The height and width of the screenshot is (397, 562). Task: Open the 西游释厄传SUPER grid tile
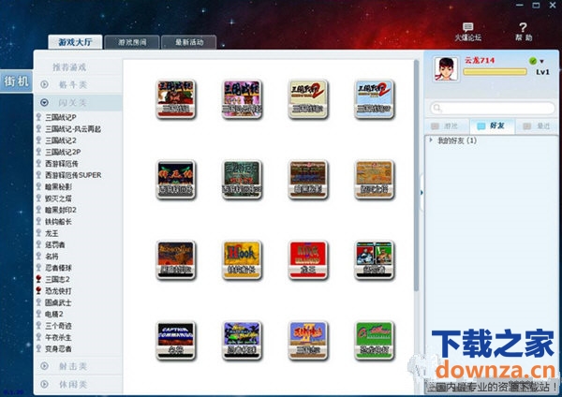click(242, 180)
